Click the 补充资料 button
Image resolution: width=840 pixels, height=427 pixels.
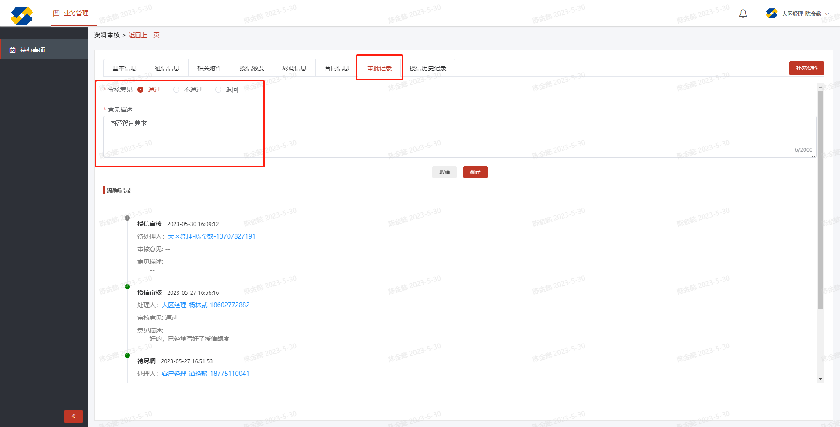[806, 68]
